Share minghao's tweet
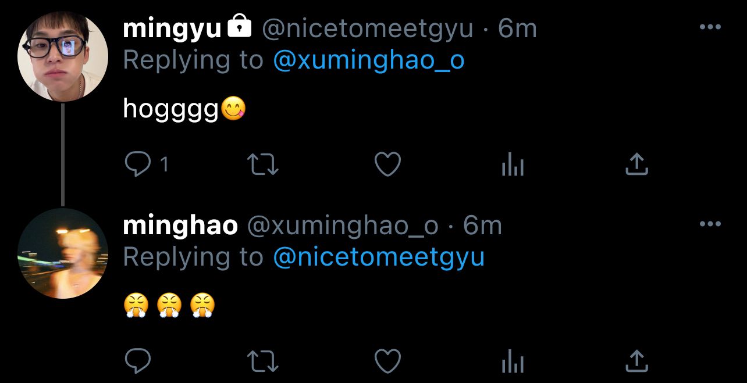The image size is (747, 383). (x=636, y=361)
